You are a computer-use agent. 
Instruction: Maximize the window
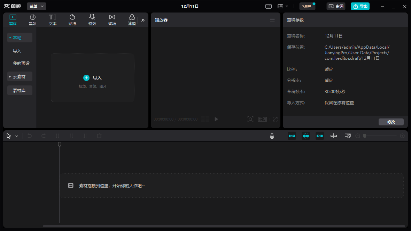point(394,7)
